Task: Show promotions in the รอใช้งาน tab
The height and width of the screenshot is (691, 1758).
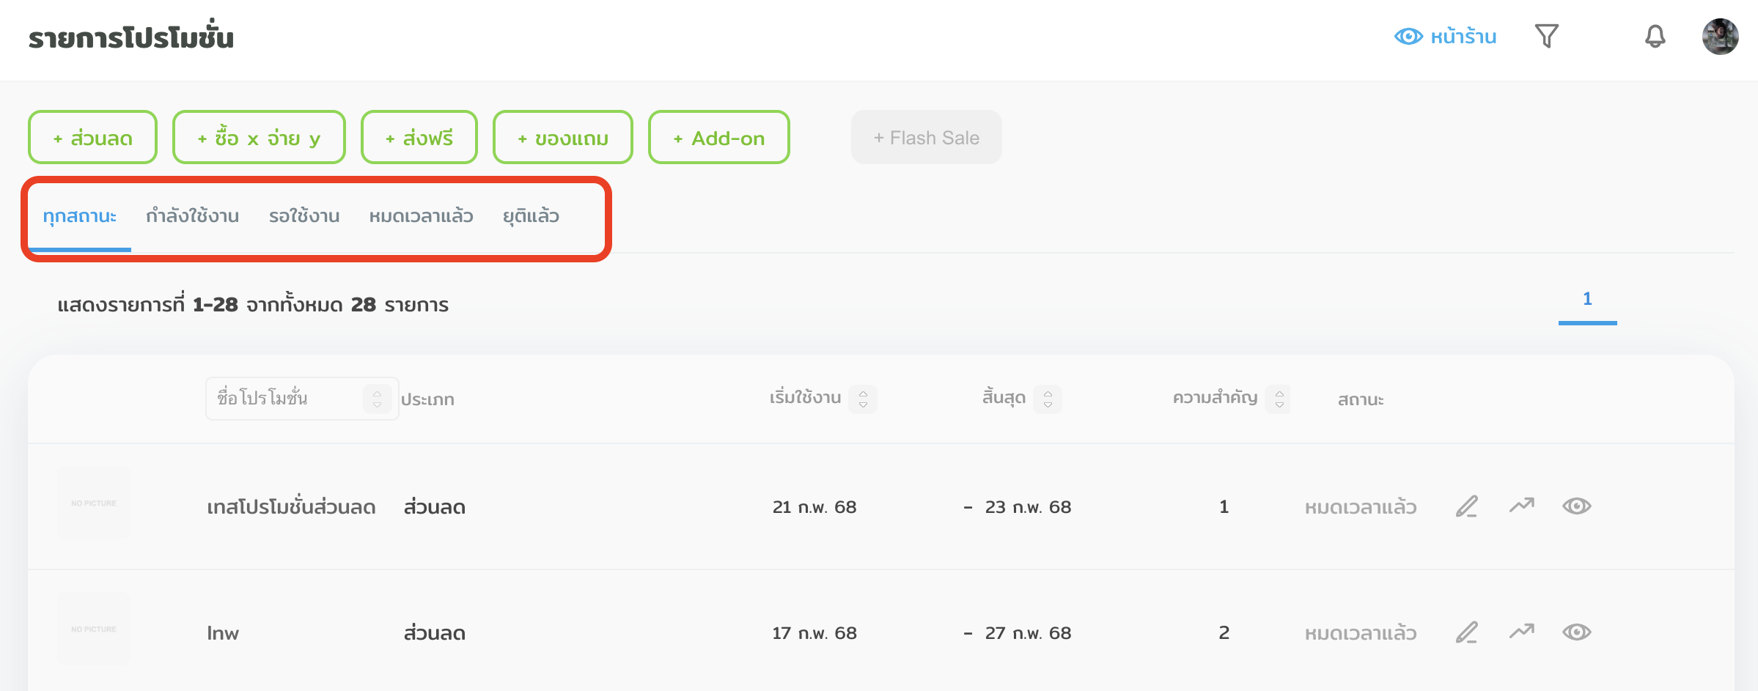Action: (x=304, y=216)
